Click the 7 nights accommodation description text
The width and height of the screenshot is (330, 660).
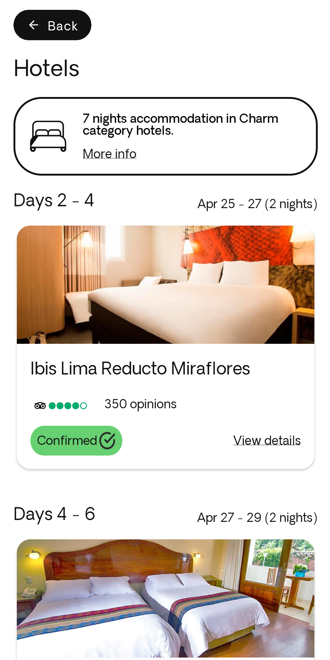[x=180, y=124]
